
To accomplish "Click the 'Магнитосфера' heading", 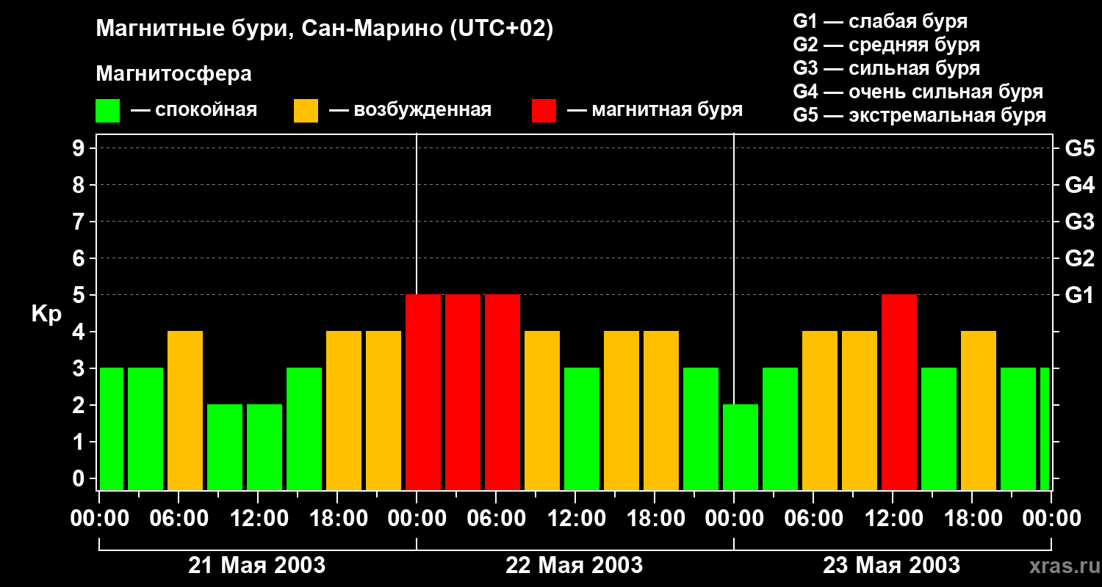I will 173,74.
